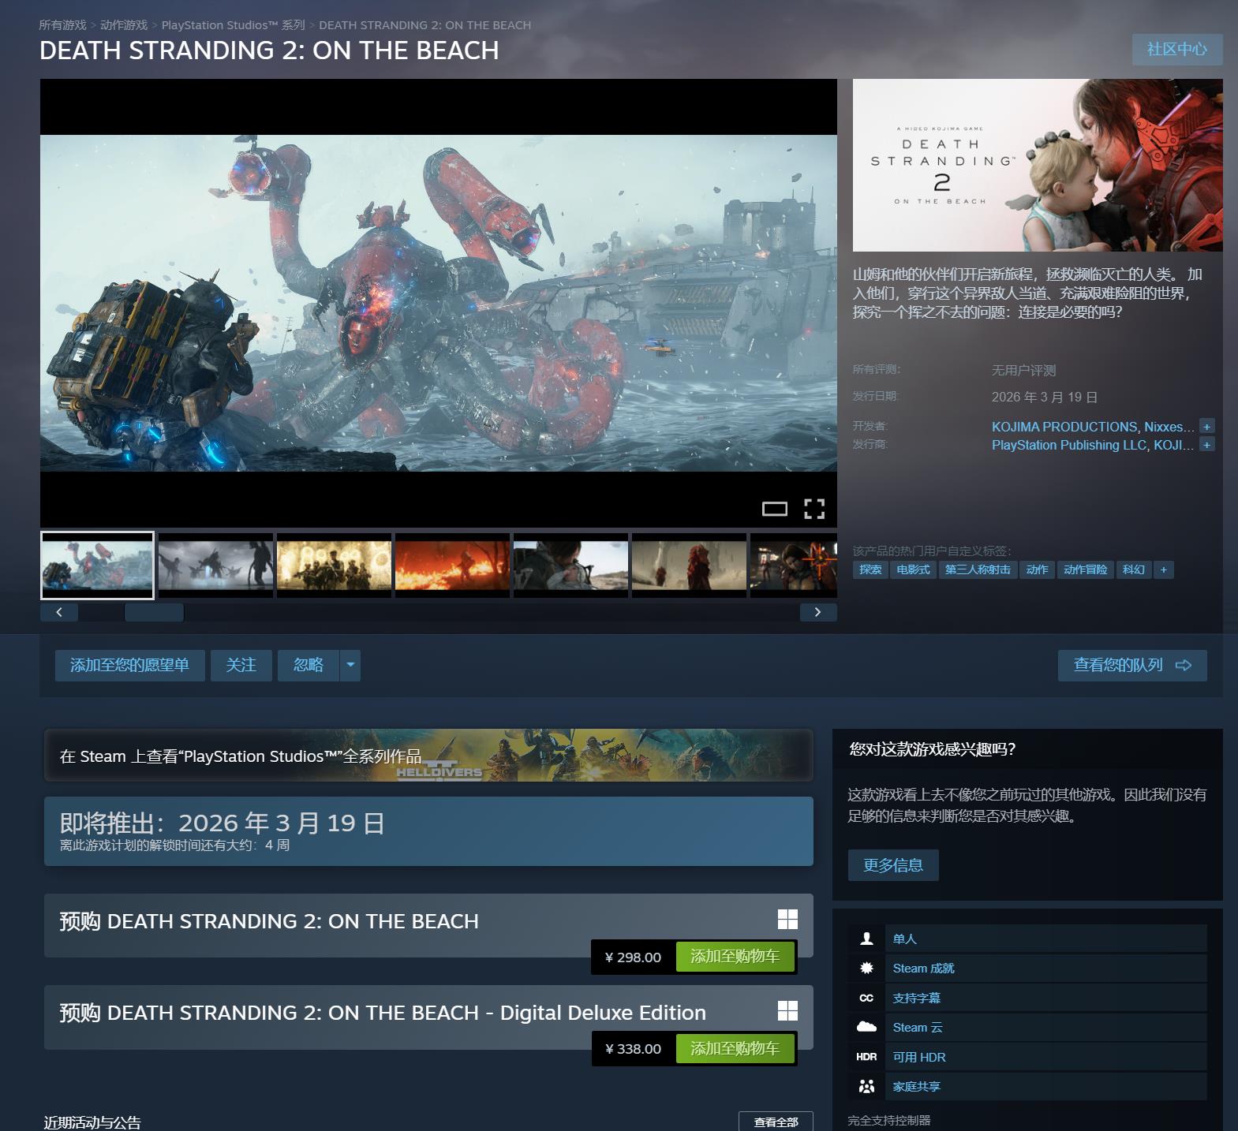Open 社区中心 community hub
The width and height of the screenshot is (1238, 1131).
click(x=1176, y=49)
